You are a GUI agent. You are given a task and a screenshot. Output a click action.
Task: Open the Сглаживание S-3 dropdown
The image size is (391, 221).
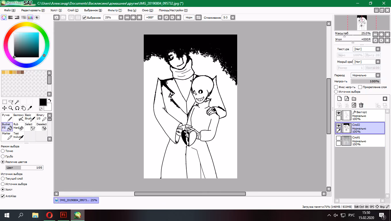pyautogui.click(x=233, y=18)
